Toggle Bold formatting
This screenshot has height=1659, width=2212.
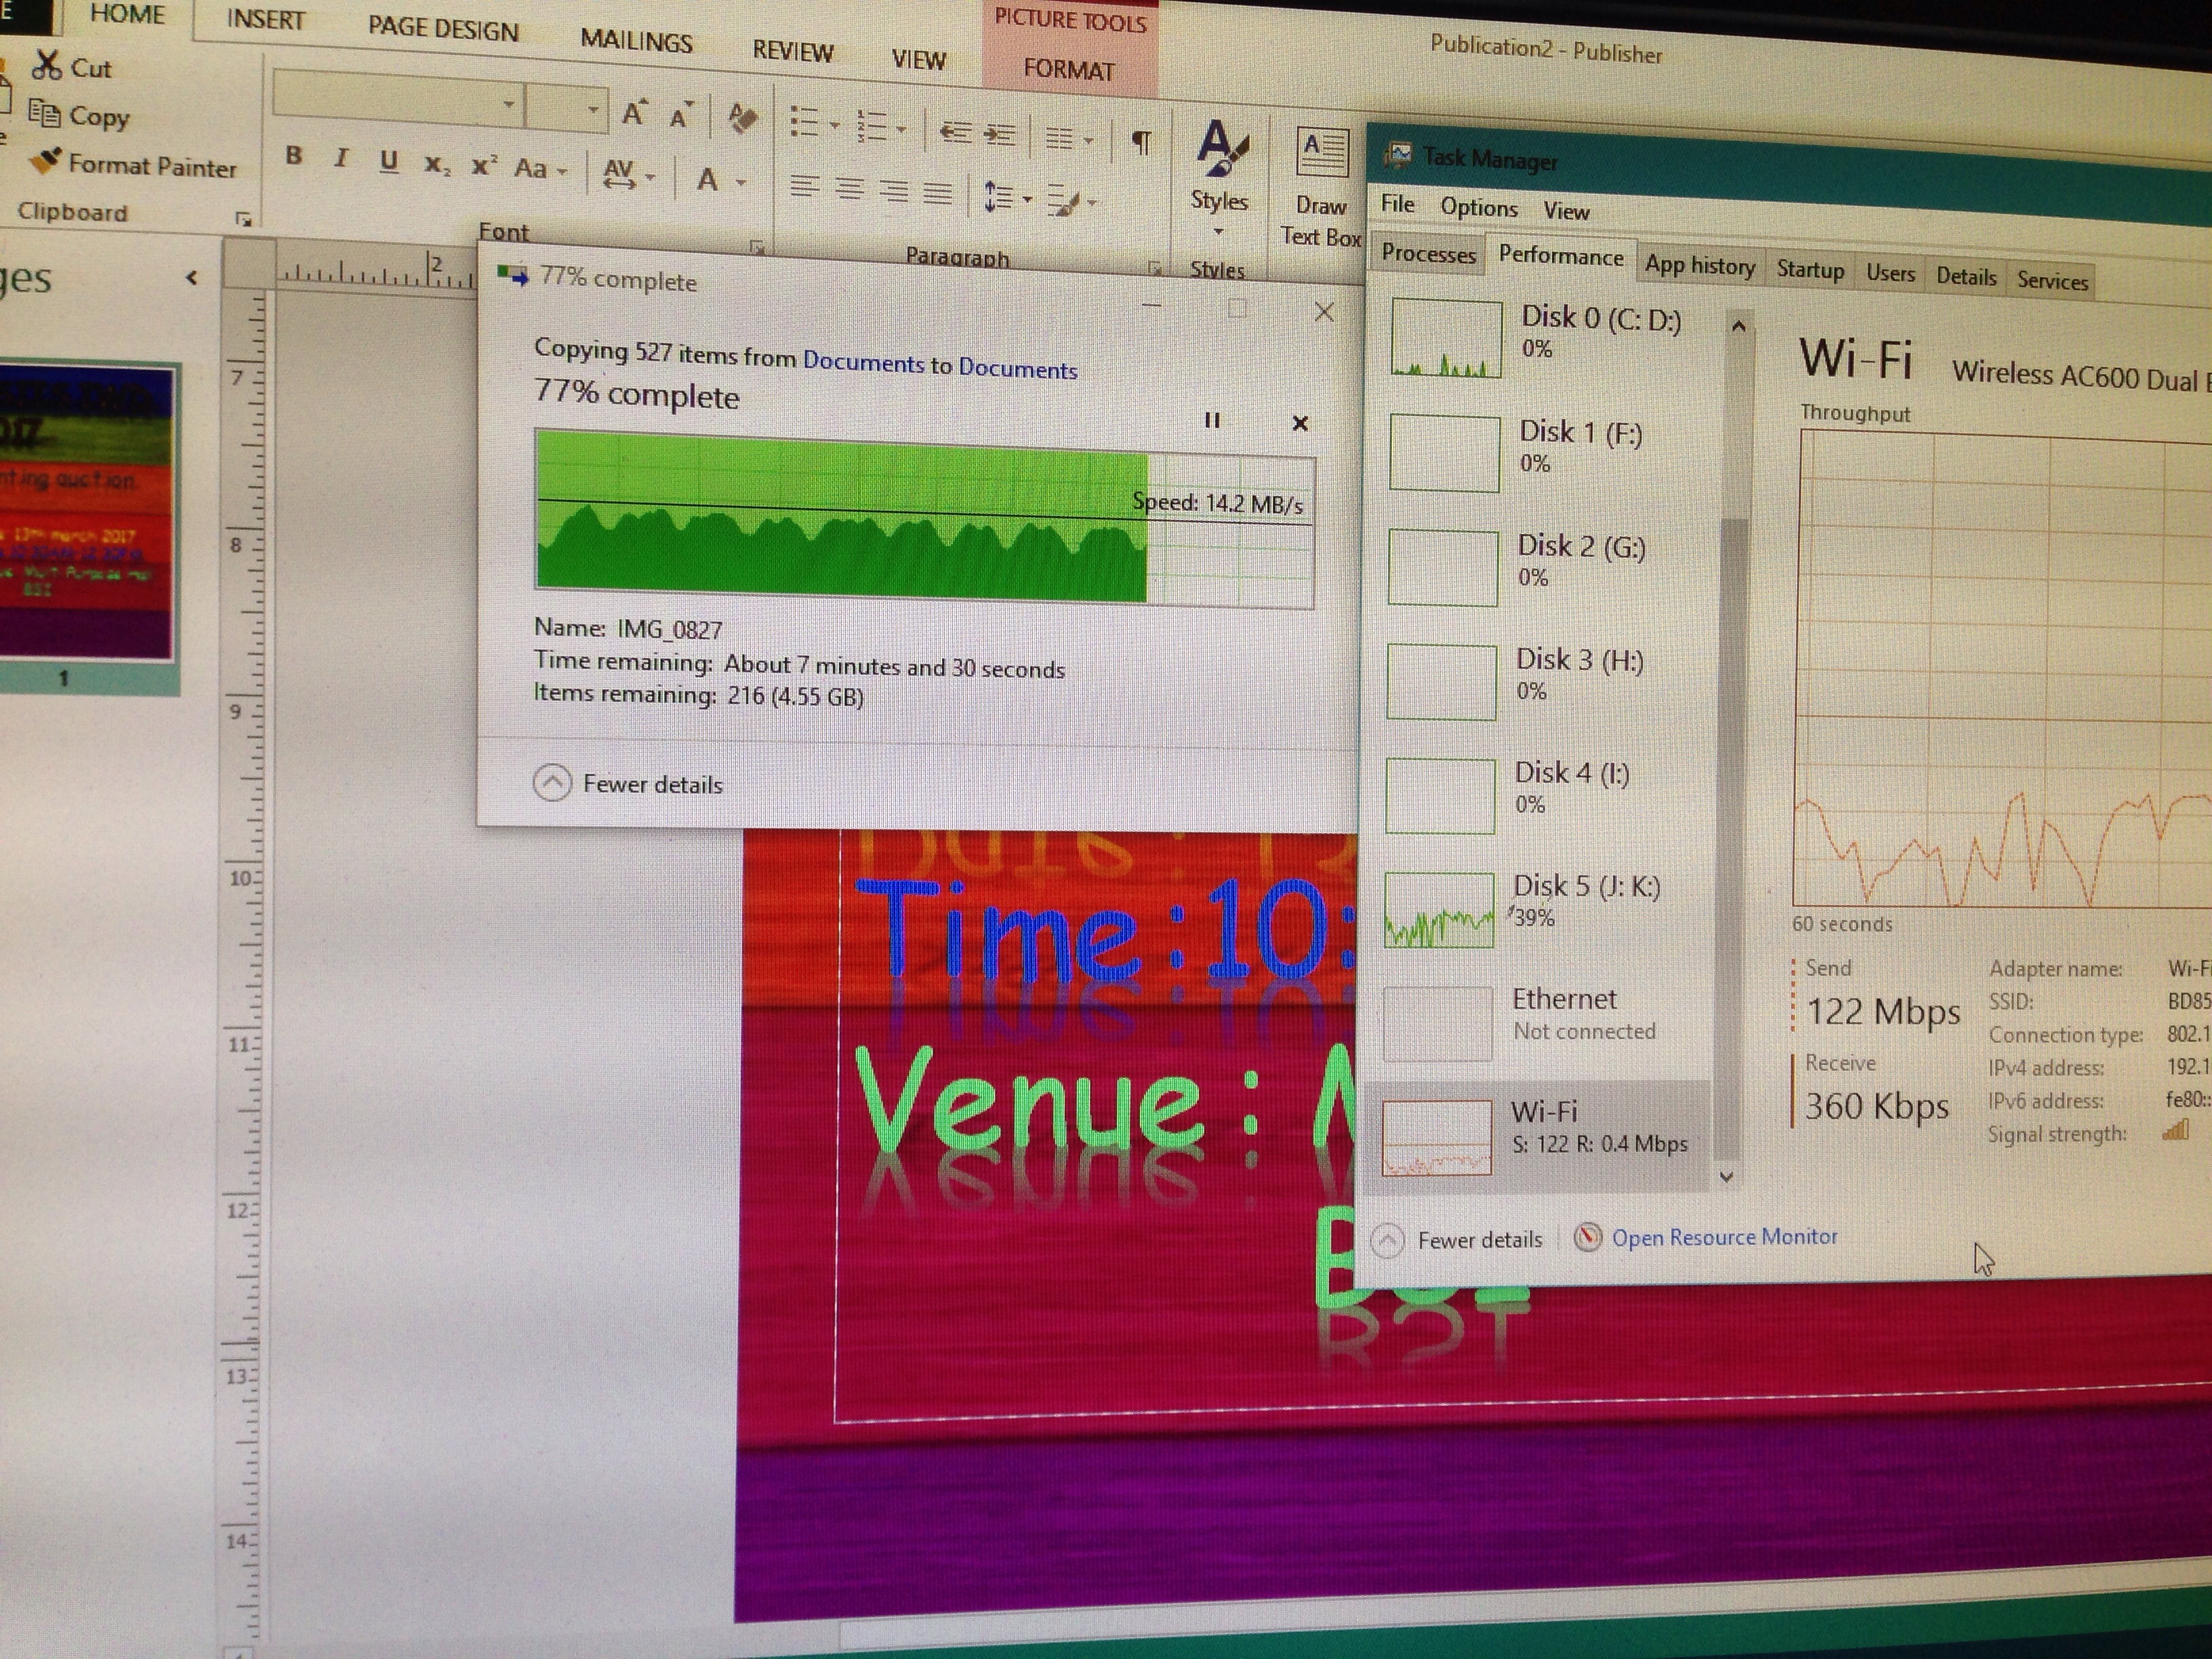coord(293,156)
